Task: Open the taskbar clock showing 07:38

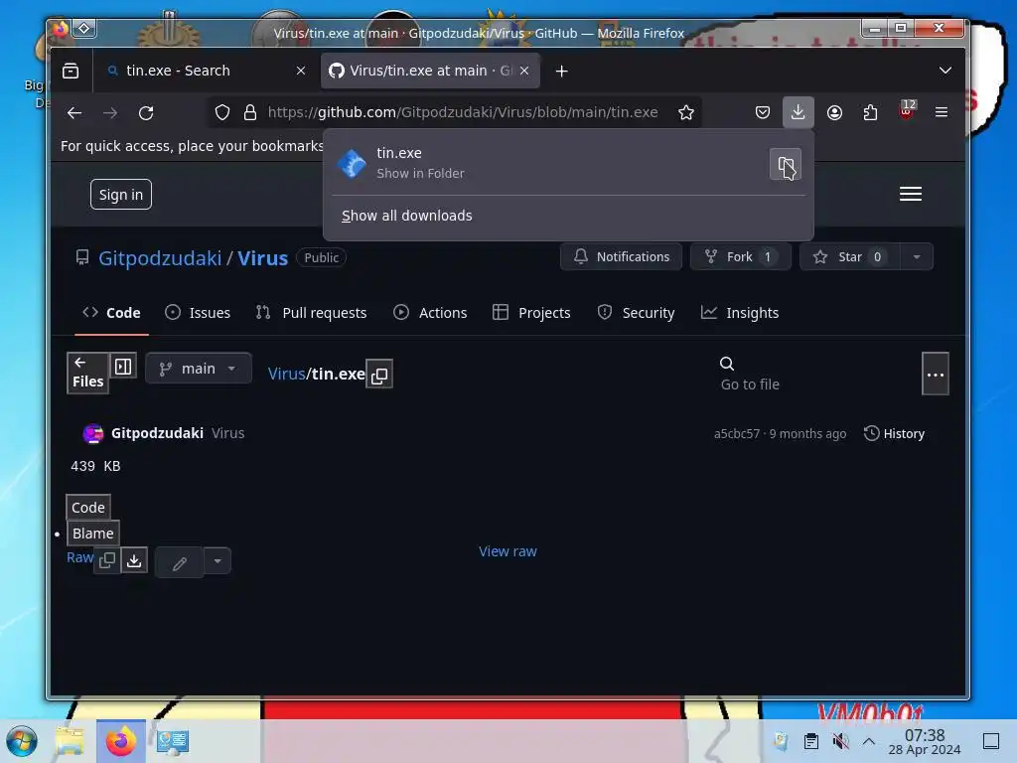Action: pos(925,741)
